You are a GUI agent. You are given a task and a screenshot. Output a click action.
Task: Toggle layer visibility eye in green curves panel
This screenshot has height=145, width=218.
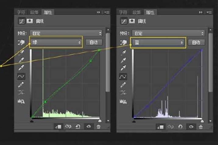(88, 126)
